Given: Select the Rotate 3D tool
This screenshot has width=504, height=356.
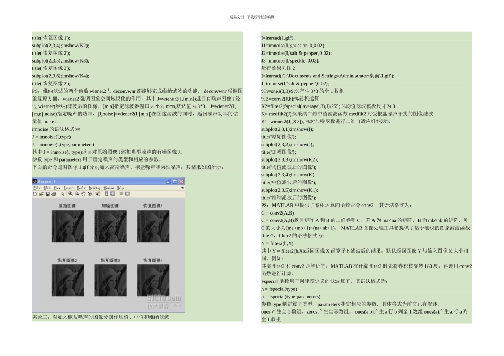Looking at the screenshot, I should coord(90,194).
